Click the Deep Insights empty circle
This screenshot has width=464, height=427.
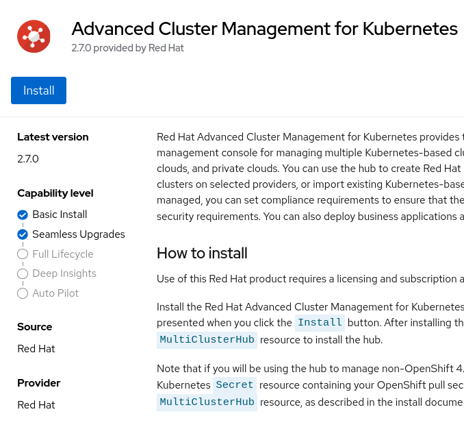tap(23, 273)
